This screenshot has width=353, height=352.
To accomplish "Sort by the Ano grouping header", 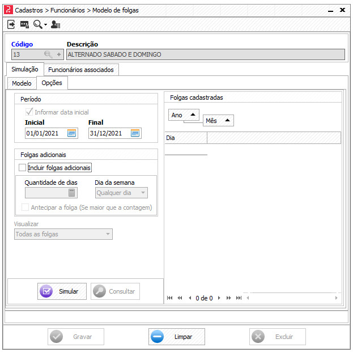I will [x=184, y=115].
